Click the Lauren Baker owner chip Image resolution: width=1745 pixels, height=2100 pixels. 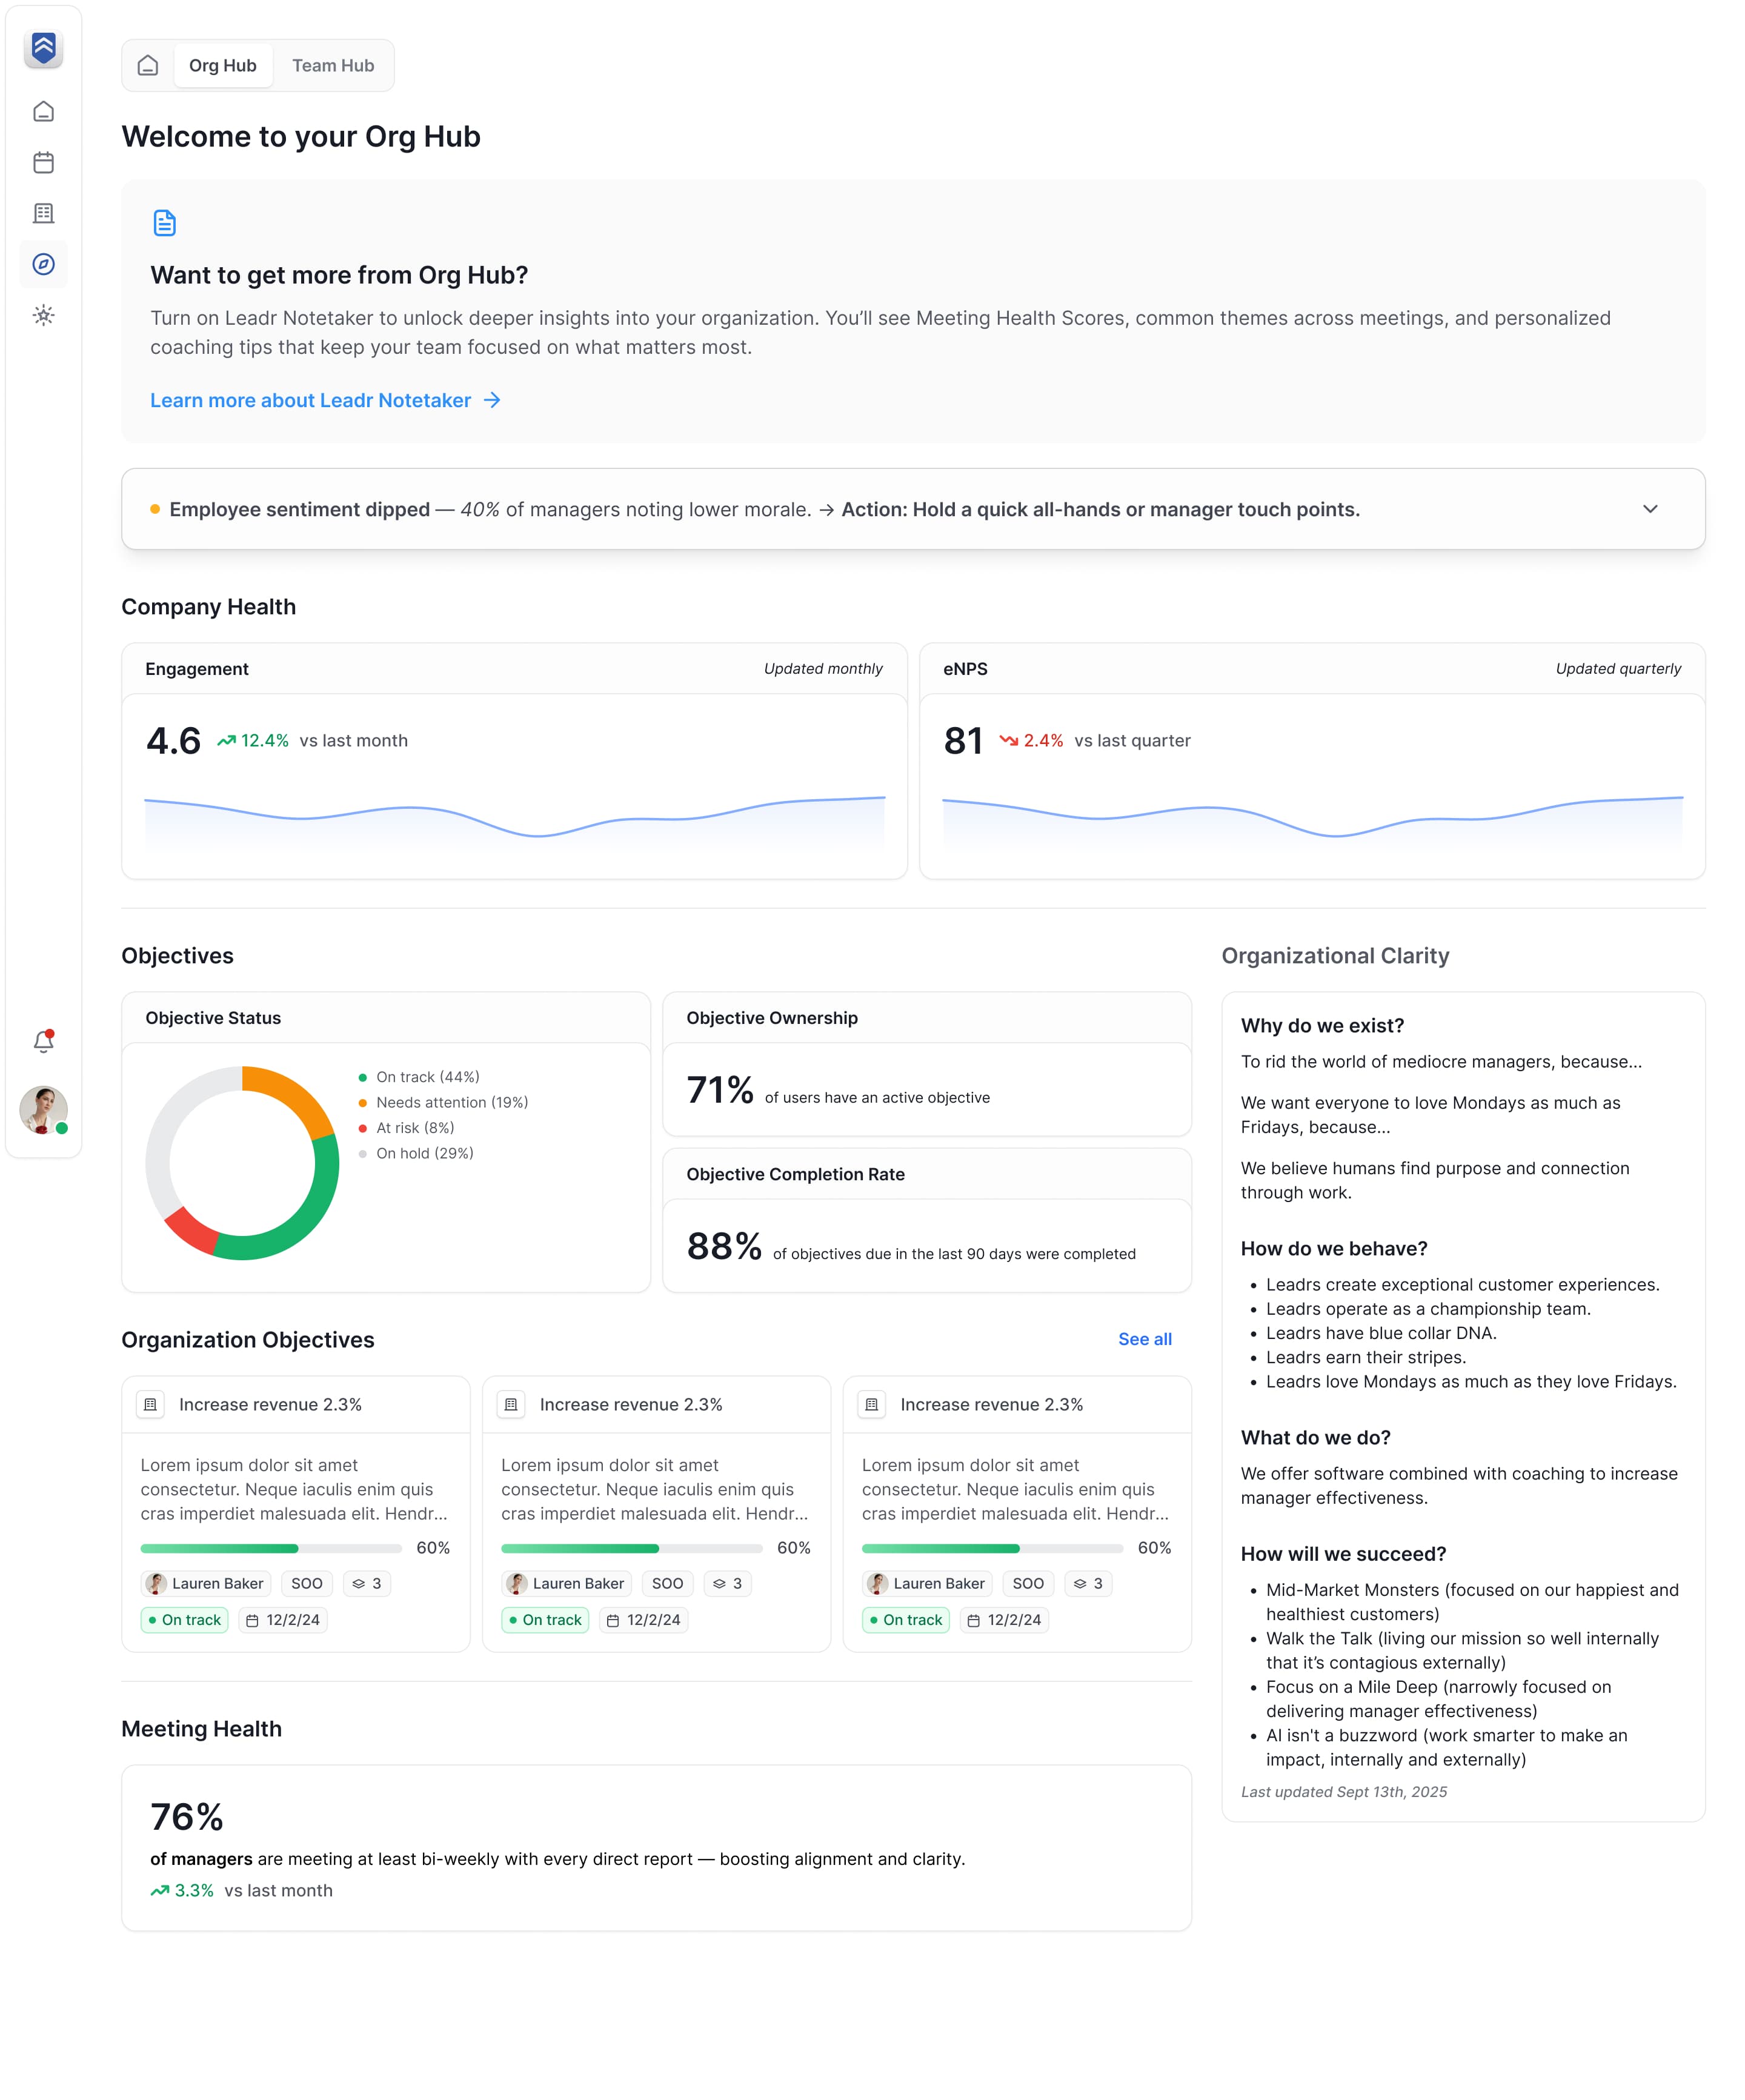(206, 1583)
